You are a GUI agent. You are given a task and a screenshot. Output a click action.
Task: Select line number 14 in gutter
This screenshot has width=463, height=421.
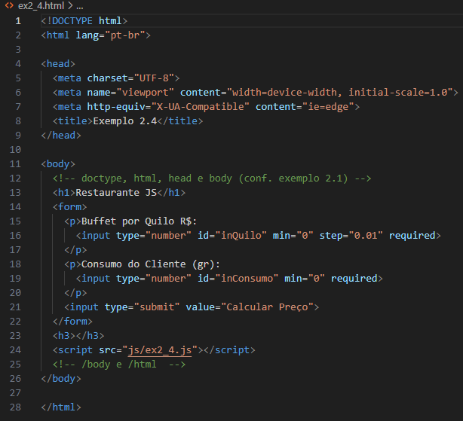click(x=15, y=206)
